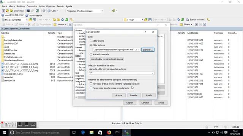243x136 pixels.
Task: Open File Explorer from the taskbar
Action: point(92,133)
